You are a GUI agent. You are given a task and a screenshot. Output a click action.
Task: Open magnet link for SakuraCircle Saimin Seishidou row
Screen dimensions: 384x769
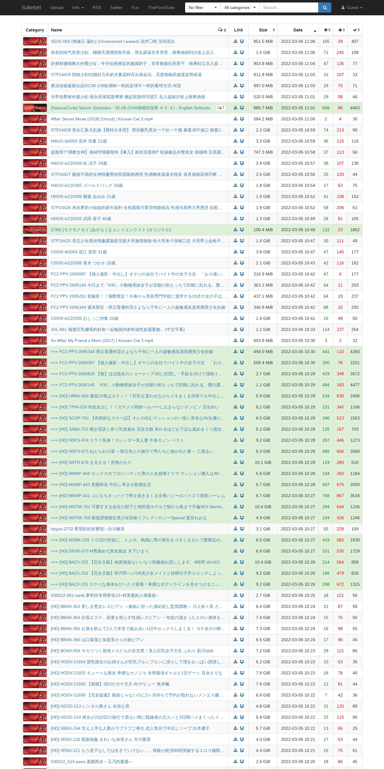(x=242, y=108)
